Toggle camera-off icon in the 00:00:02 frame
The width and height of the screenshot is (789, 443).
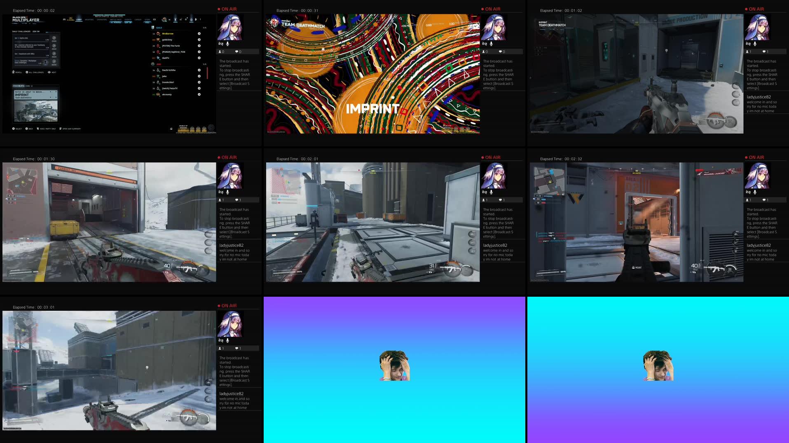(x=221, y=44)
